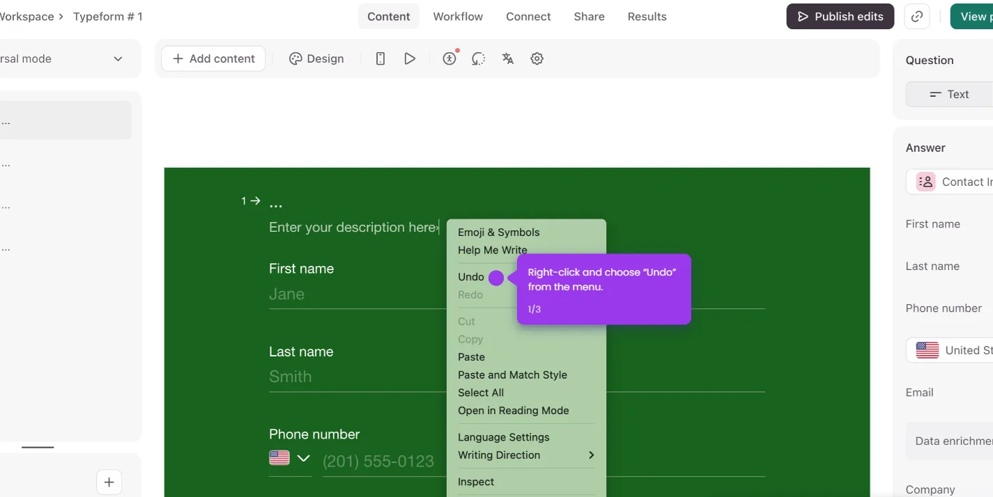The width and height of the screenshot is (993, 497).
Task: Open the phone country flag dropdown
Action: pyautogui.click(x=290, y=458)
